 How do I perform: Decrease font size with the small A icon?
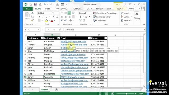pyautogui.click(x=57, y=17)
